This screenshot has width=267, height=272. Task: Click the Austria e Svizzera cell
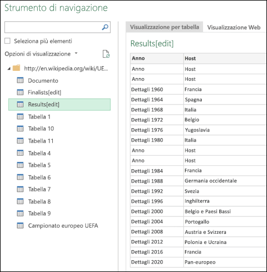point(225,232)
